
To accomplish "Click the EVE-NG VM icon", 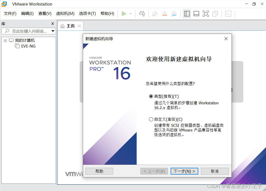I will point(17,46).
